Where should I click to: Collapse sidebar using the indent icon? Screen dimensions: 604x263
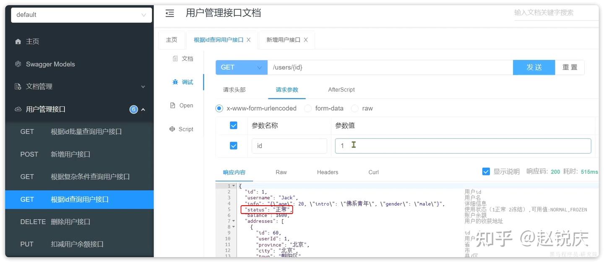click(x=169, y=13)
